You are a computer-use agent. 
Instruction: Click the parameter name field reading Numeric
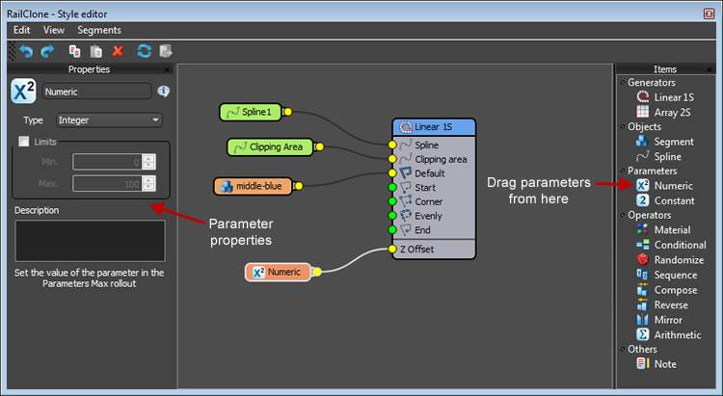pos(96,92)
